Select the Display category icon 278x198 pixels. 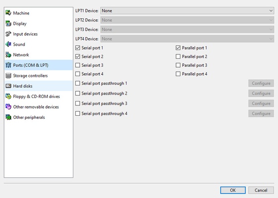[8, 23]
